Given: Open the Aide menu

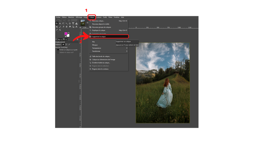Looking at the screenshot, I should pos(122,17).
